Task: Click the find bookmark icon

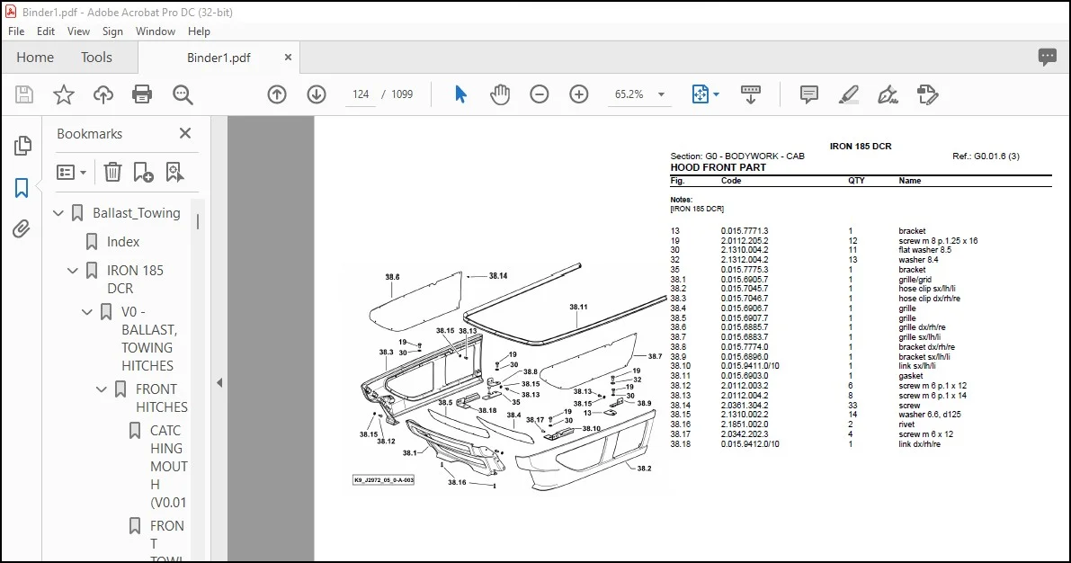Action: click(x=174, y=172)
